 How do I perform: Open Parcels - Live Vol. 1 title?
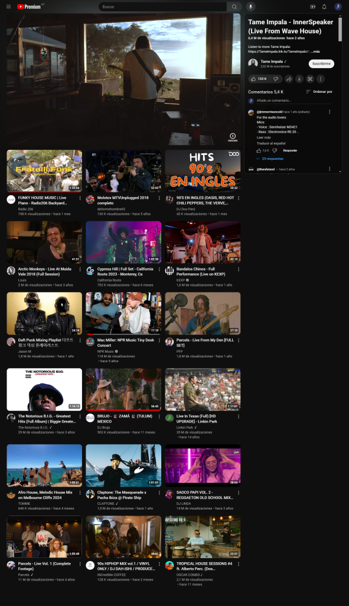click(44, 566)
